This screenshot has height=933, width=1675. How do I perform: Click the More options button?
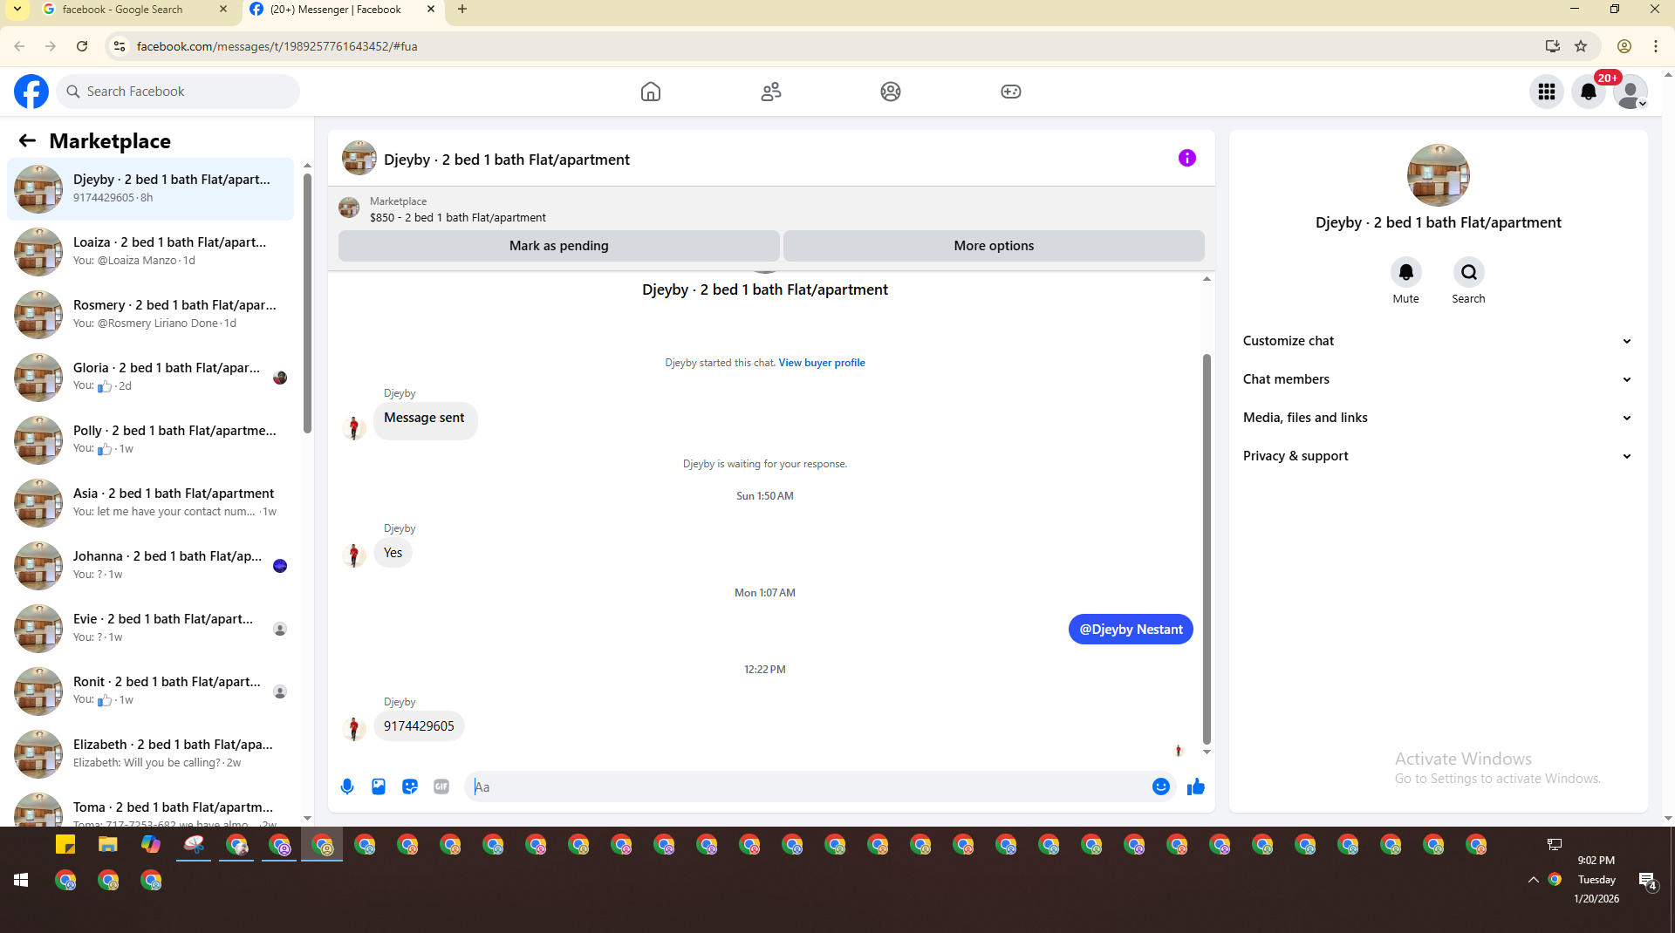(994, 246)
